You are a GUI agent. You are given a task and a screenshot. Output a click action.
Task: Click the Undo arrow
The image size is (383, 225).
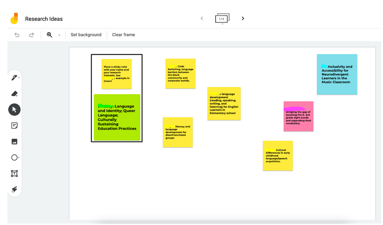17,35
